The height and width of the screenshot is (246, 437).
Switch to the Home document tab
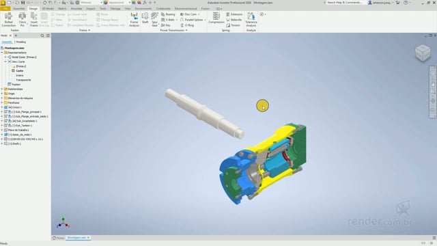(58, 238)
